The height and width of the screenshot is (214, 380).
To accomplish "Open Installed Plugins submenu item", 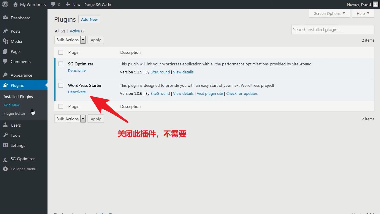I will (x=18, y=97).
